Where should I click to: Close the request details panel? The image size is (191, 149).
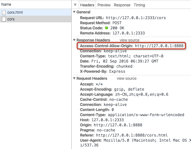point(75,5)
